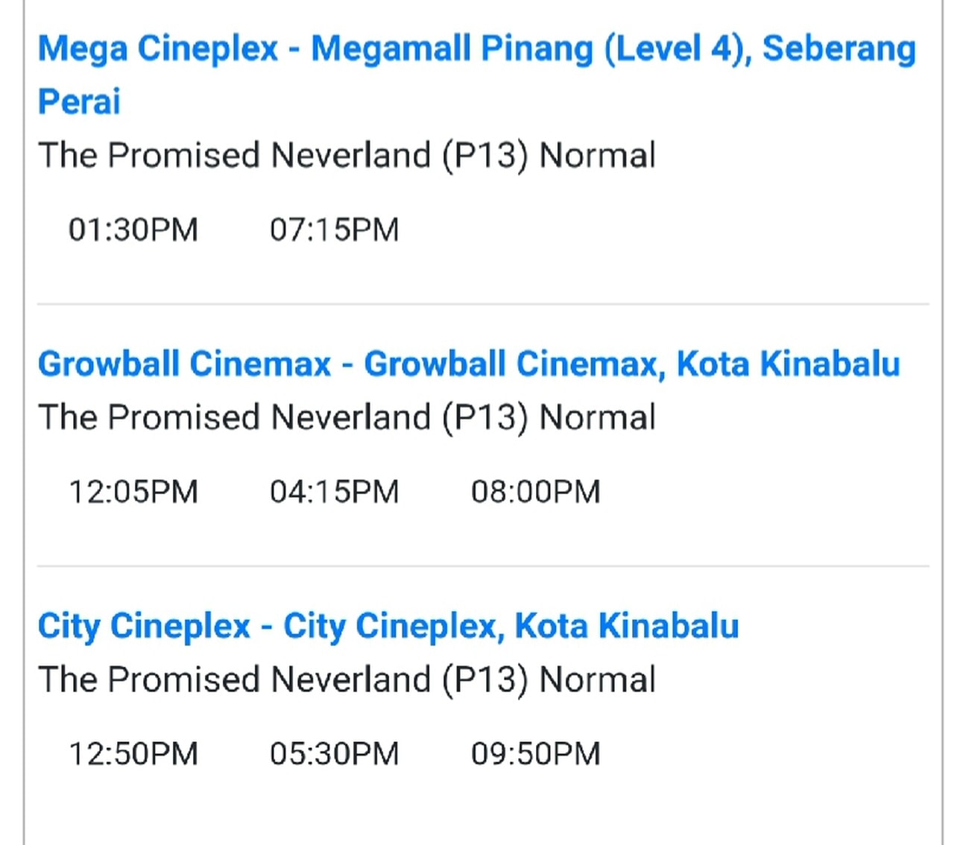Tap the latest City Cineplex session time
This screenshot has height=845, width=966.
tap(536, 754)
